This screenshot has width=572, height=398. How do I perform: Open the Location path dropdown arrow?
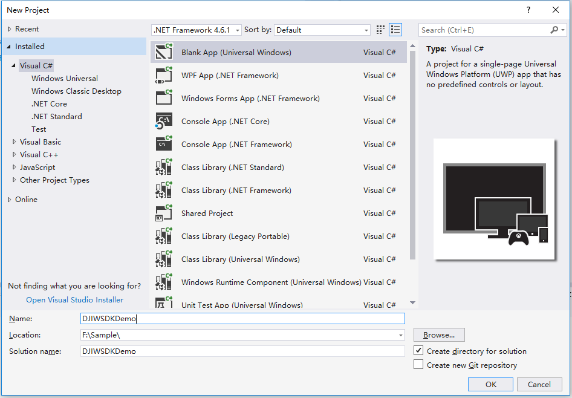click(400, 335)
